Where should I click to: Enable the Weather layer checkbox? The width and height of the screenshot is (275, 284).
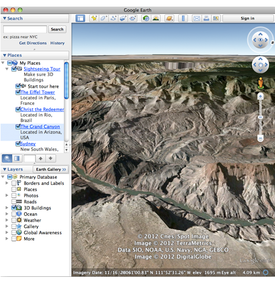[x=14, y=220]
